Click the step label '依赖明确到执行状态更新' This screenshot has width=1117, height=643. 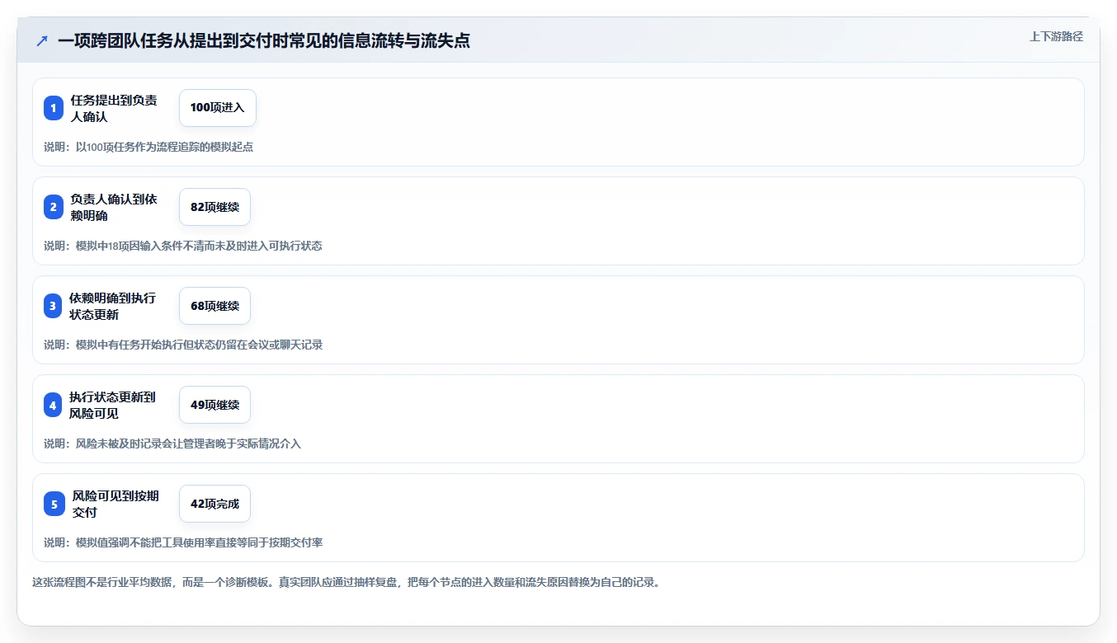point(113,306)
